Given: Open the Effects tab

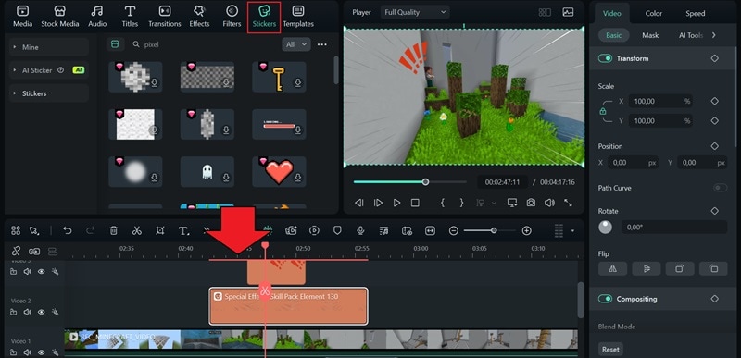Looking at the screenshot, I should pos(199,17).
